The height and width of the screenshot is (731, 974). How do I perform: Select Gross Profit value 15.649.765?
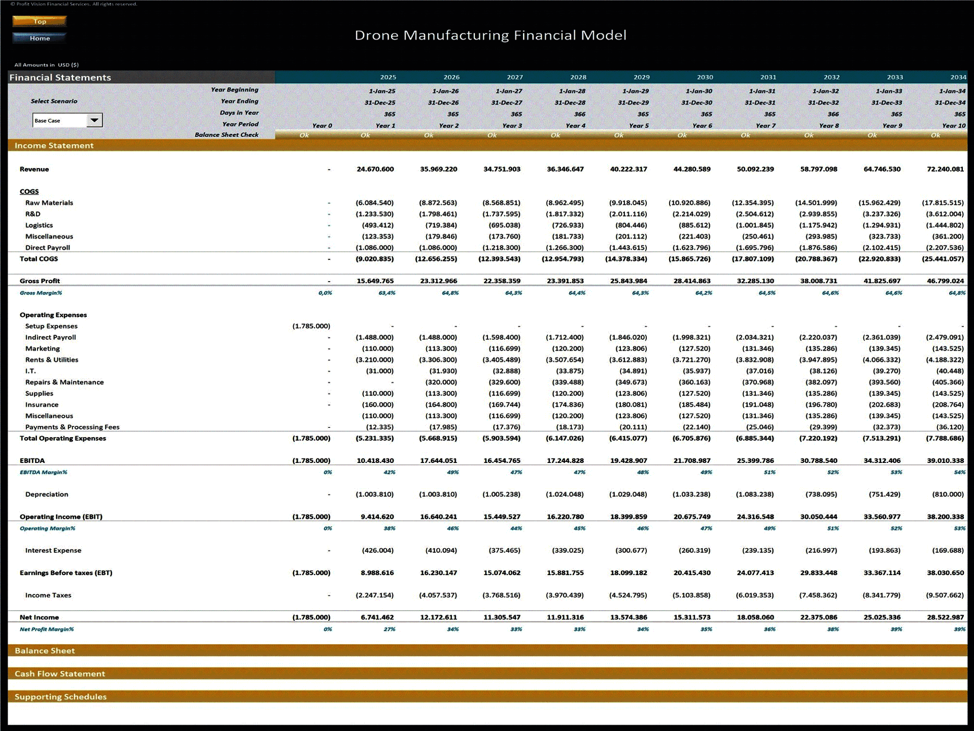point(375,281)
